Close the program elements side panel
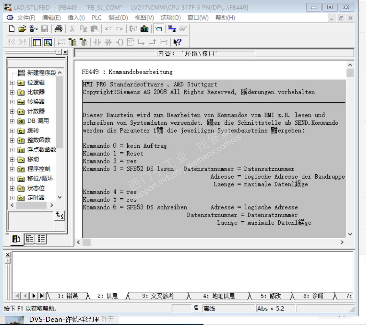The width and height of the screenshot is (366, 325). pyautogui.click(x=65, y=52)
